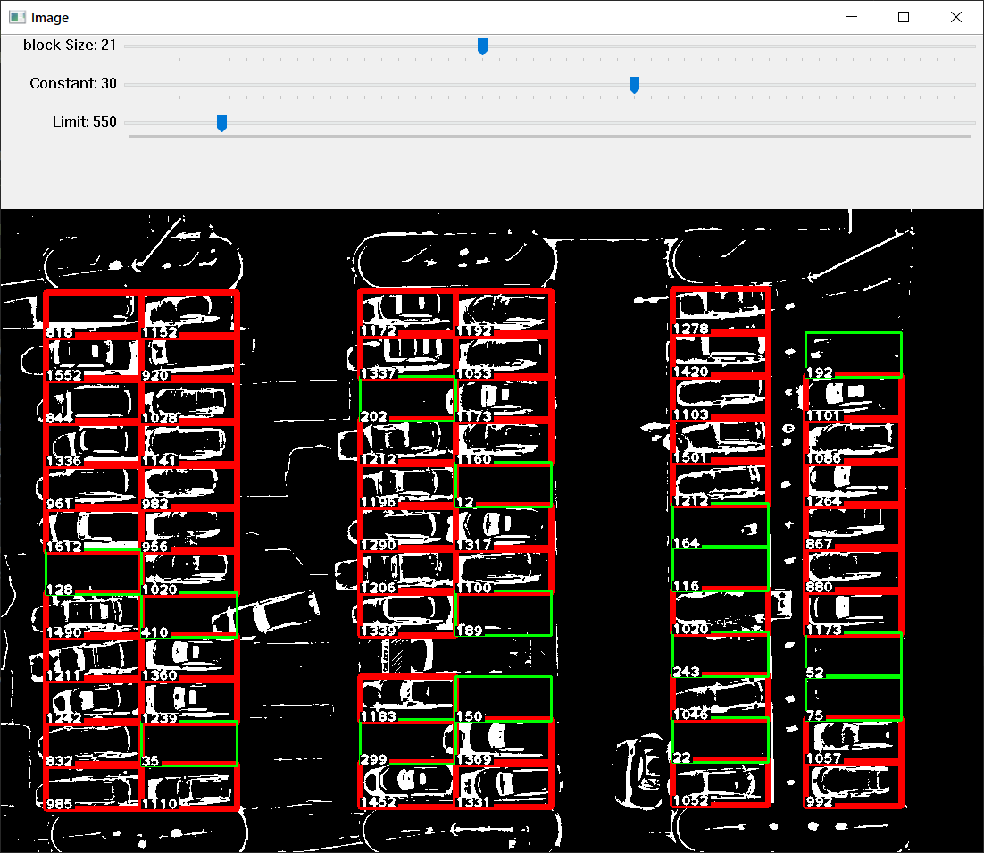
Task: Click the Limit slider handle
Action: pyautogui.click(x=221, y=123)
